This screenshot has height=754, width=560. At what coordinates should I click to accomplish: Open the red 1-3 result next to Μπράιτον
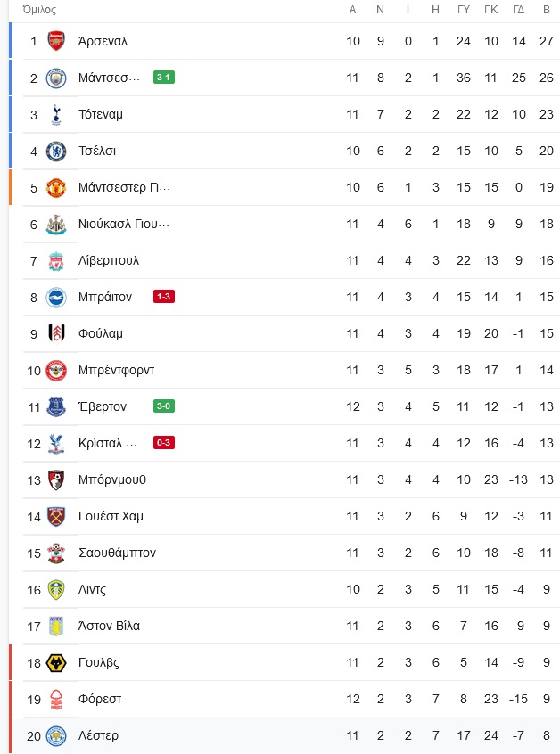pyautogui.click(x=163, y=297)
